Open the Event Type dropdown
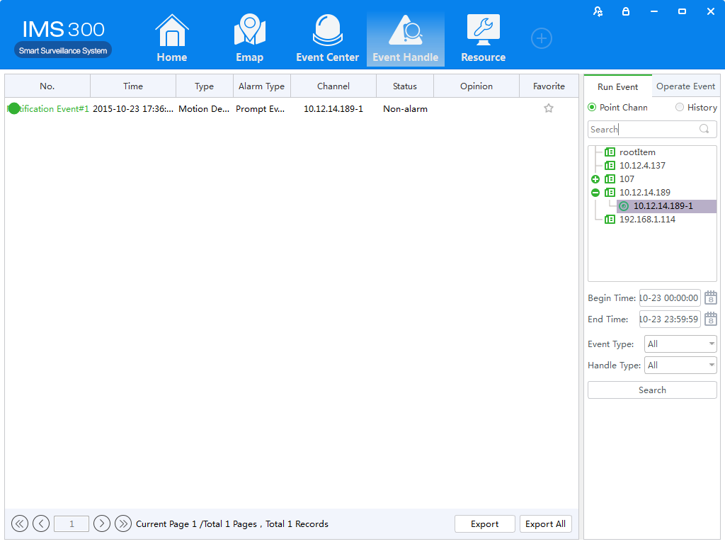The width and height of the screenshot is (725, 544). coord(680,344)
